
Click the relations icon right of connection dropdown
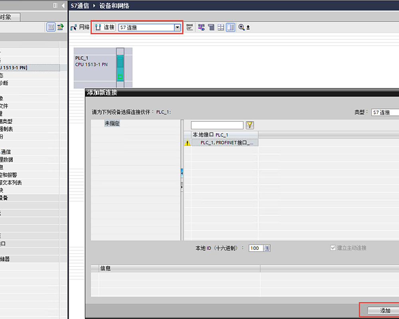tap(190, 28)
